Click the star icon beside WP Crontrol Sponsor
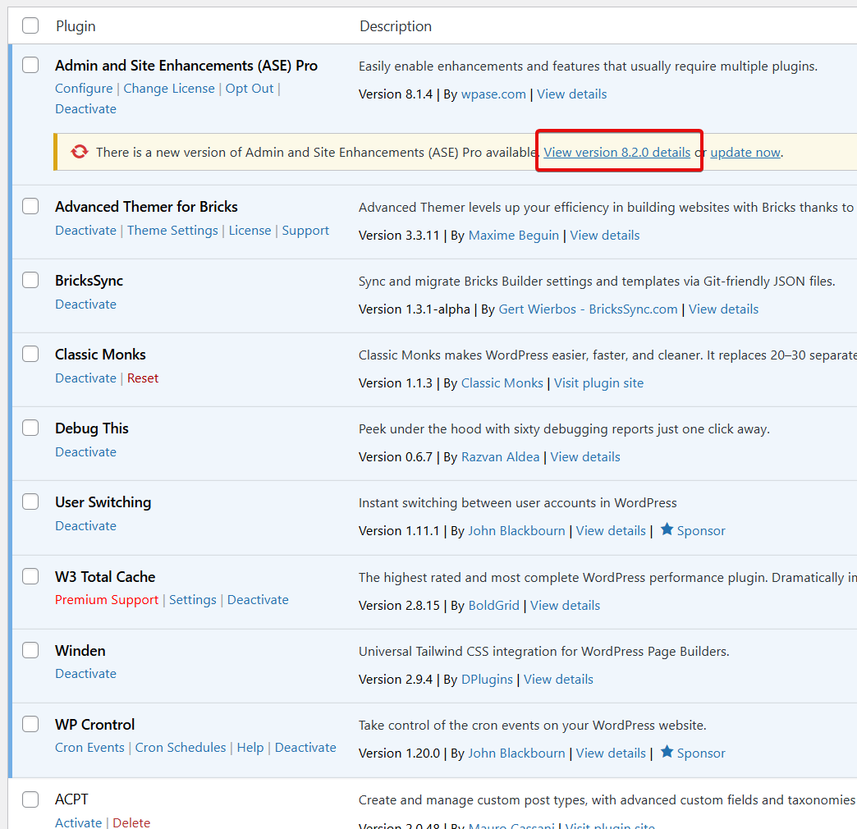This screenshot has height=829, width=857. pos(667,752)
